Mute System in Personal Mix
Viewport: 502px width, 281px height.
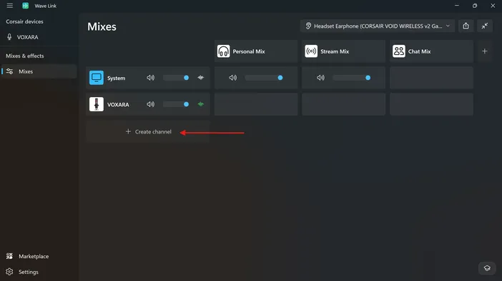click(232, 78)
